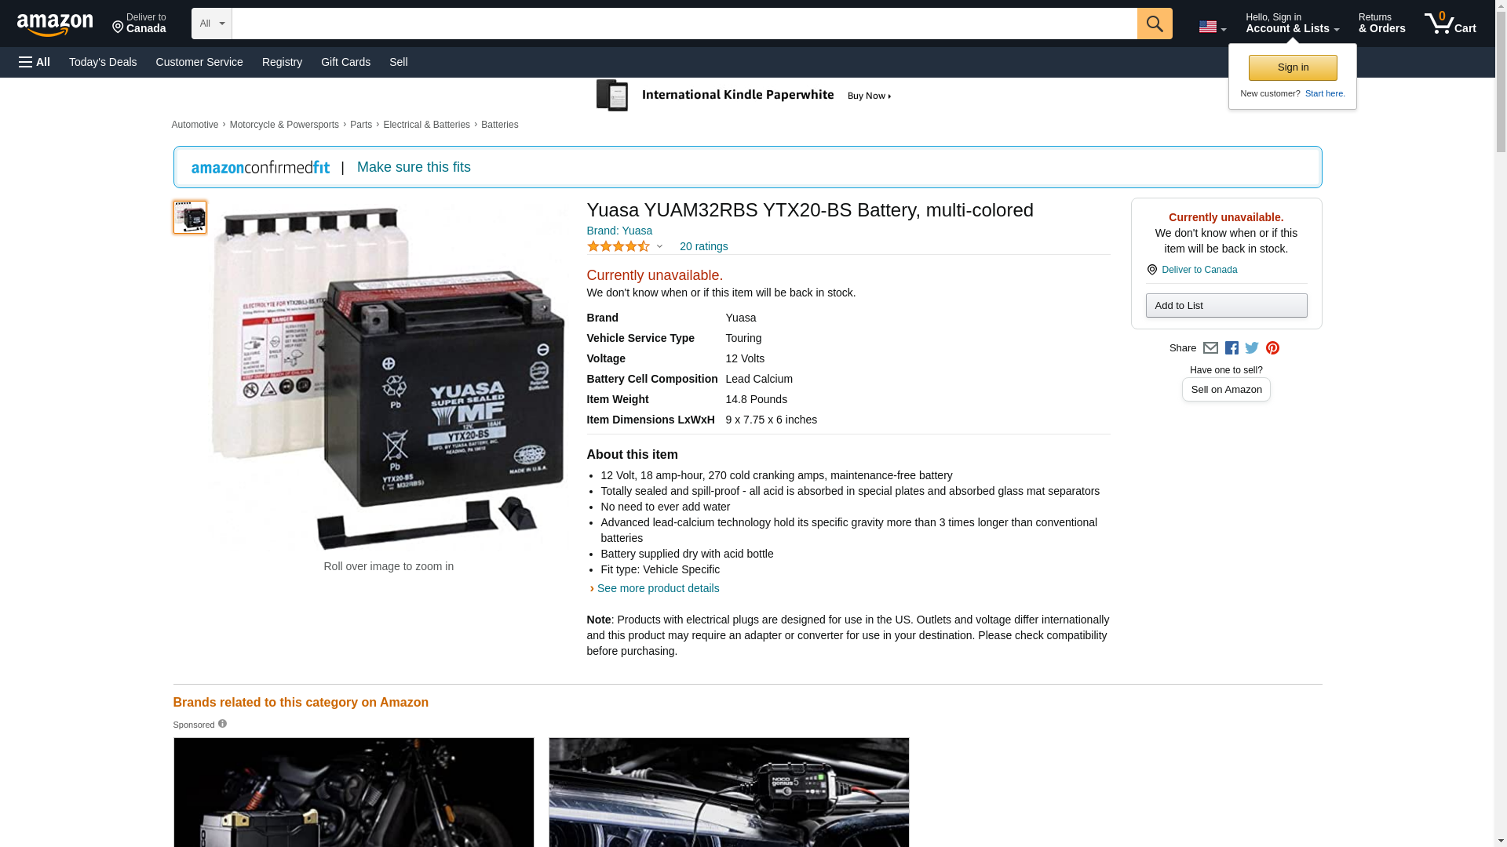Click the See more product details link
Screen dimensions: 1507x847
(658, 588)
